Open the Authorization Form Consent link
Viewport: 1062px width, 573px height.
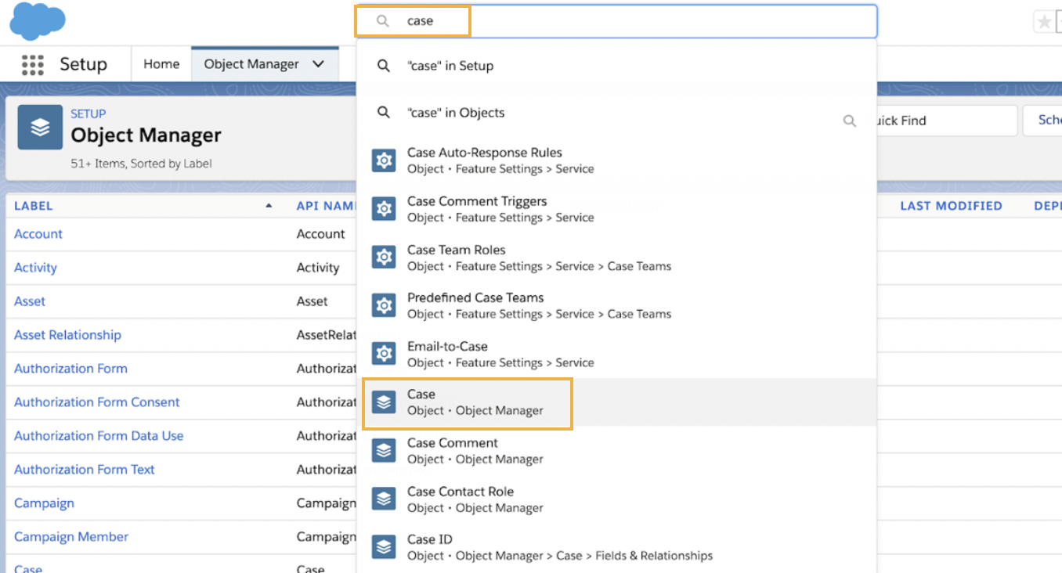coord(97,402)
